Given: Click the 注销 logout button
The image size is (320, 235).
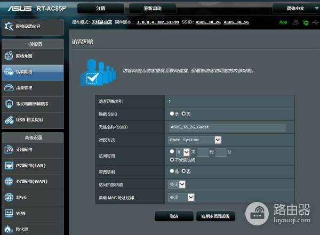Looking at the screenshot, I should tap(101, 9).
